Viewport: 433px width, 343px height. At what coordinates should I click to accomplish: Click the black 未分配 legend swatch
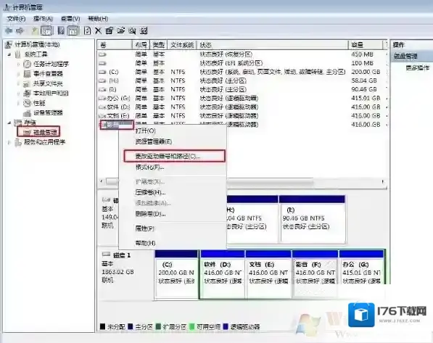(102, 327)
